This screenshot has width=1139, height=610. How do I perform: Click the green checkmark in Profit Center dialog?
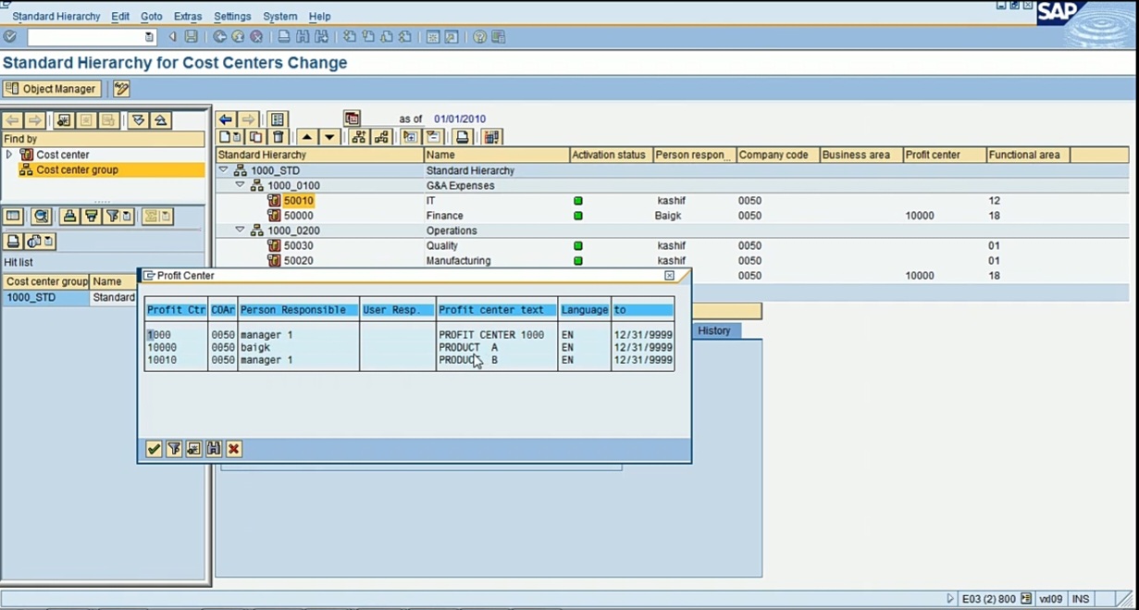tap(155, 449)
